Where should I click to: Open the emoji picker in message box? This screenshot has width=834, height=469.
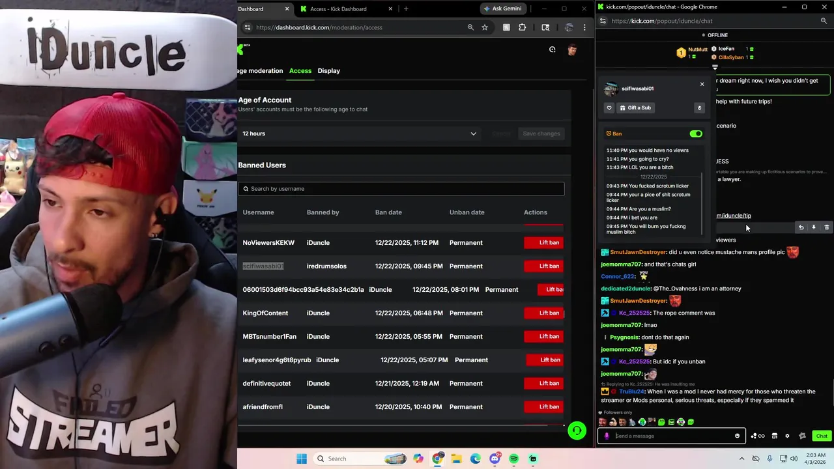click(x=737, y=436)
